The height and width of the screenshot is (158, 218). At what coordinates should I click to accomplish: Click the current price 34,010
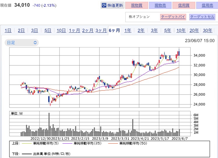click(22, 5)
